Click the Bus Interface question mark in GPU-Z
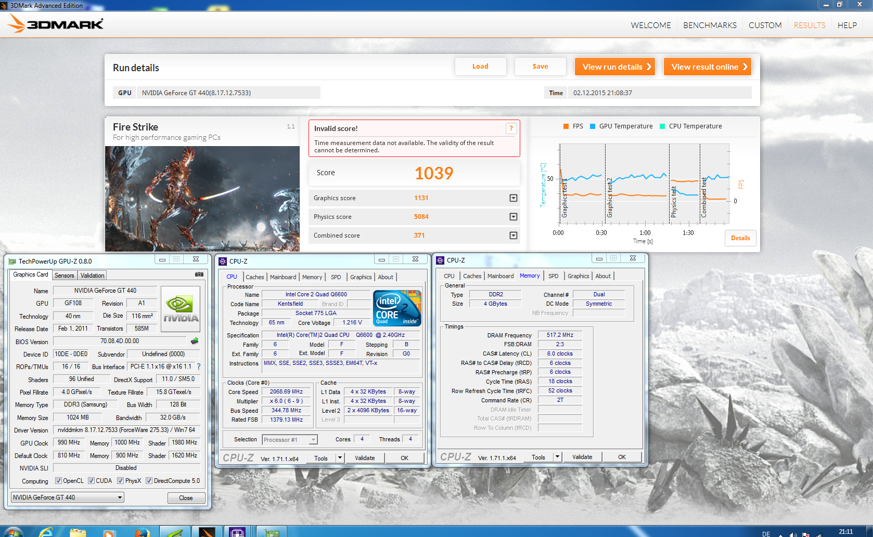Screen dimensions: 873x537 click(199, 366)
